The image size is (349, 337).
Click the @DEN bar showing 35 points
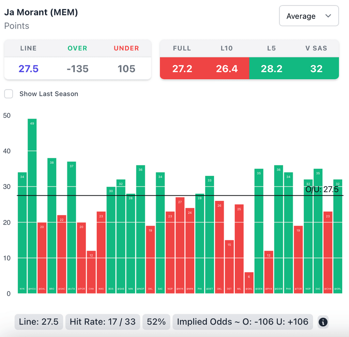click(x=259, y=231)
